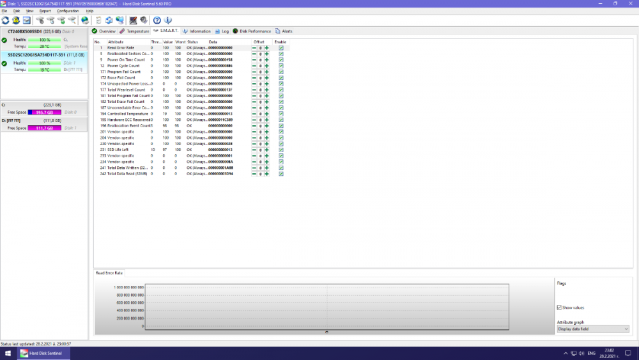Image resolution: width=639 pixels, height=360 pixels.
Task: Open the Configuration menu
Action: (x=68, y=11)
